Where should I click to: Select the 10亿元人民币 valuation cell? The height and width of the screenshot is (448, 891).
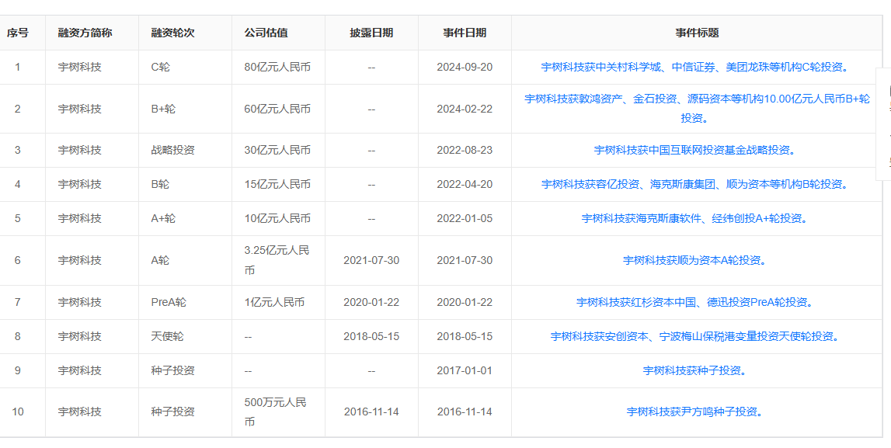(x=277, y=218)
